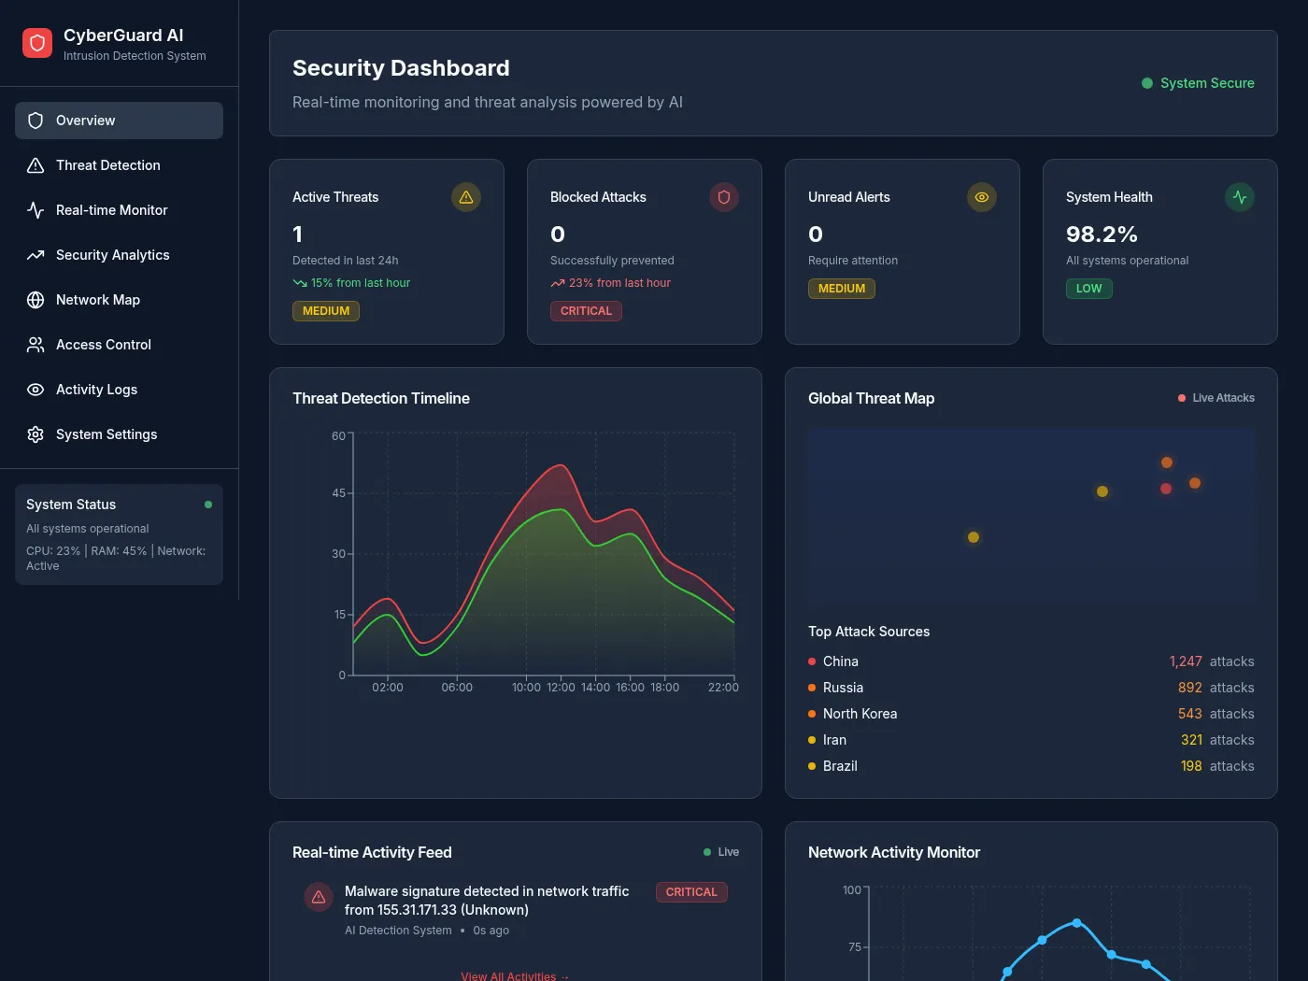Click Russia in Top Attack Sources

click(x=1031, y=688)
